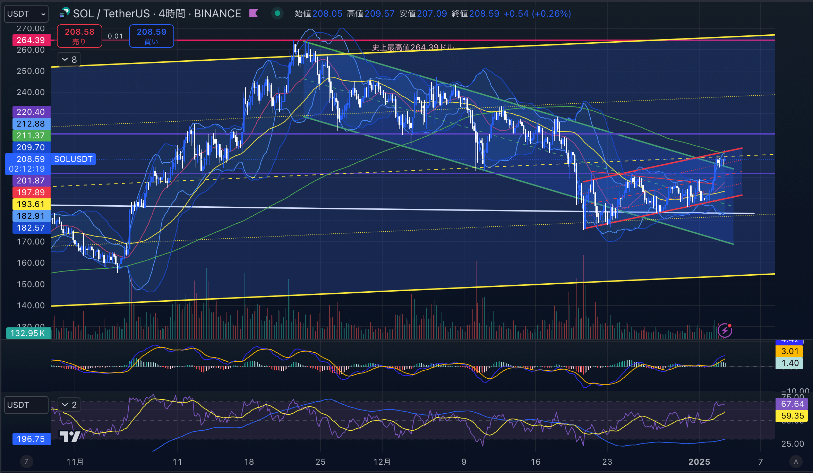Screen dimensions: 813x473
Task: Click the 始値 208.05 open value
Action: coord(318,14)
